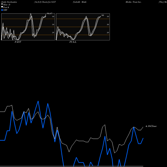Image resolution: width=167 pixels, height=167 pixels.
Task: Select the 'Fast K' legend label
Action: (x=6, y=7)
